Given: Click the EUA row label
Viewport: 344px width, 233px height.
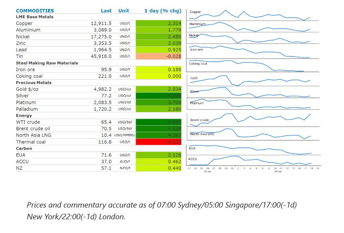Looking at the screenshot, I should click(x=21, y=155).
